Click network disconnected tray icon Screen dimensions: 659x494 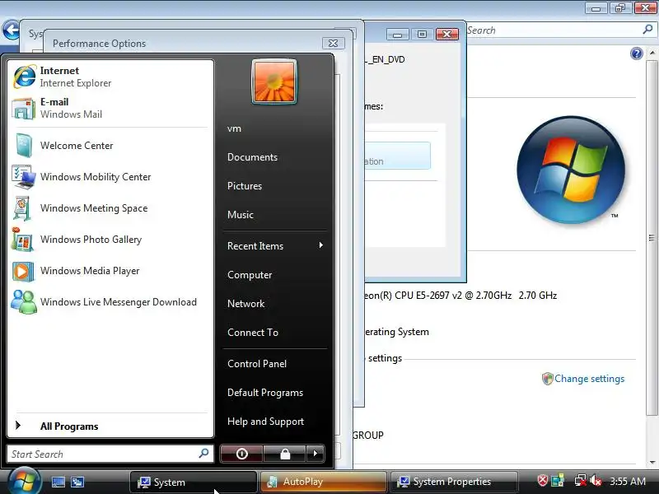[581, 481]
